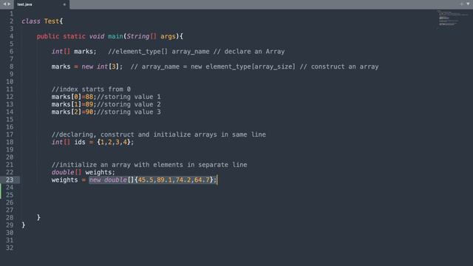Click the line 17 comment about declaring arrays
Viewport: 473px width, 266px height.
click(x=159, y=134)
